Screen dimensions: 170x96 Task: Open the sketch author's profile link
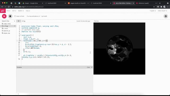(45, 16)
